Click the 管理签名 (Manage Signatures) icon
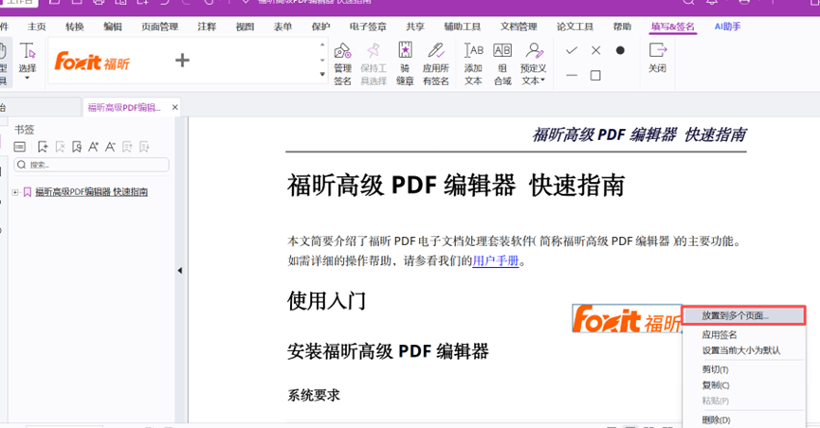 pos(342,62)
